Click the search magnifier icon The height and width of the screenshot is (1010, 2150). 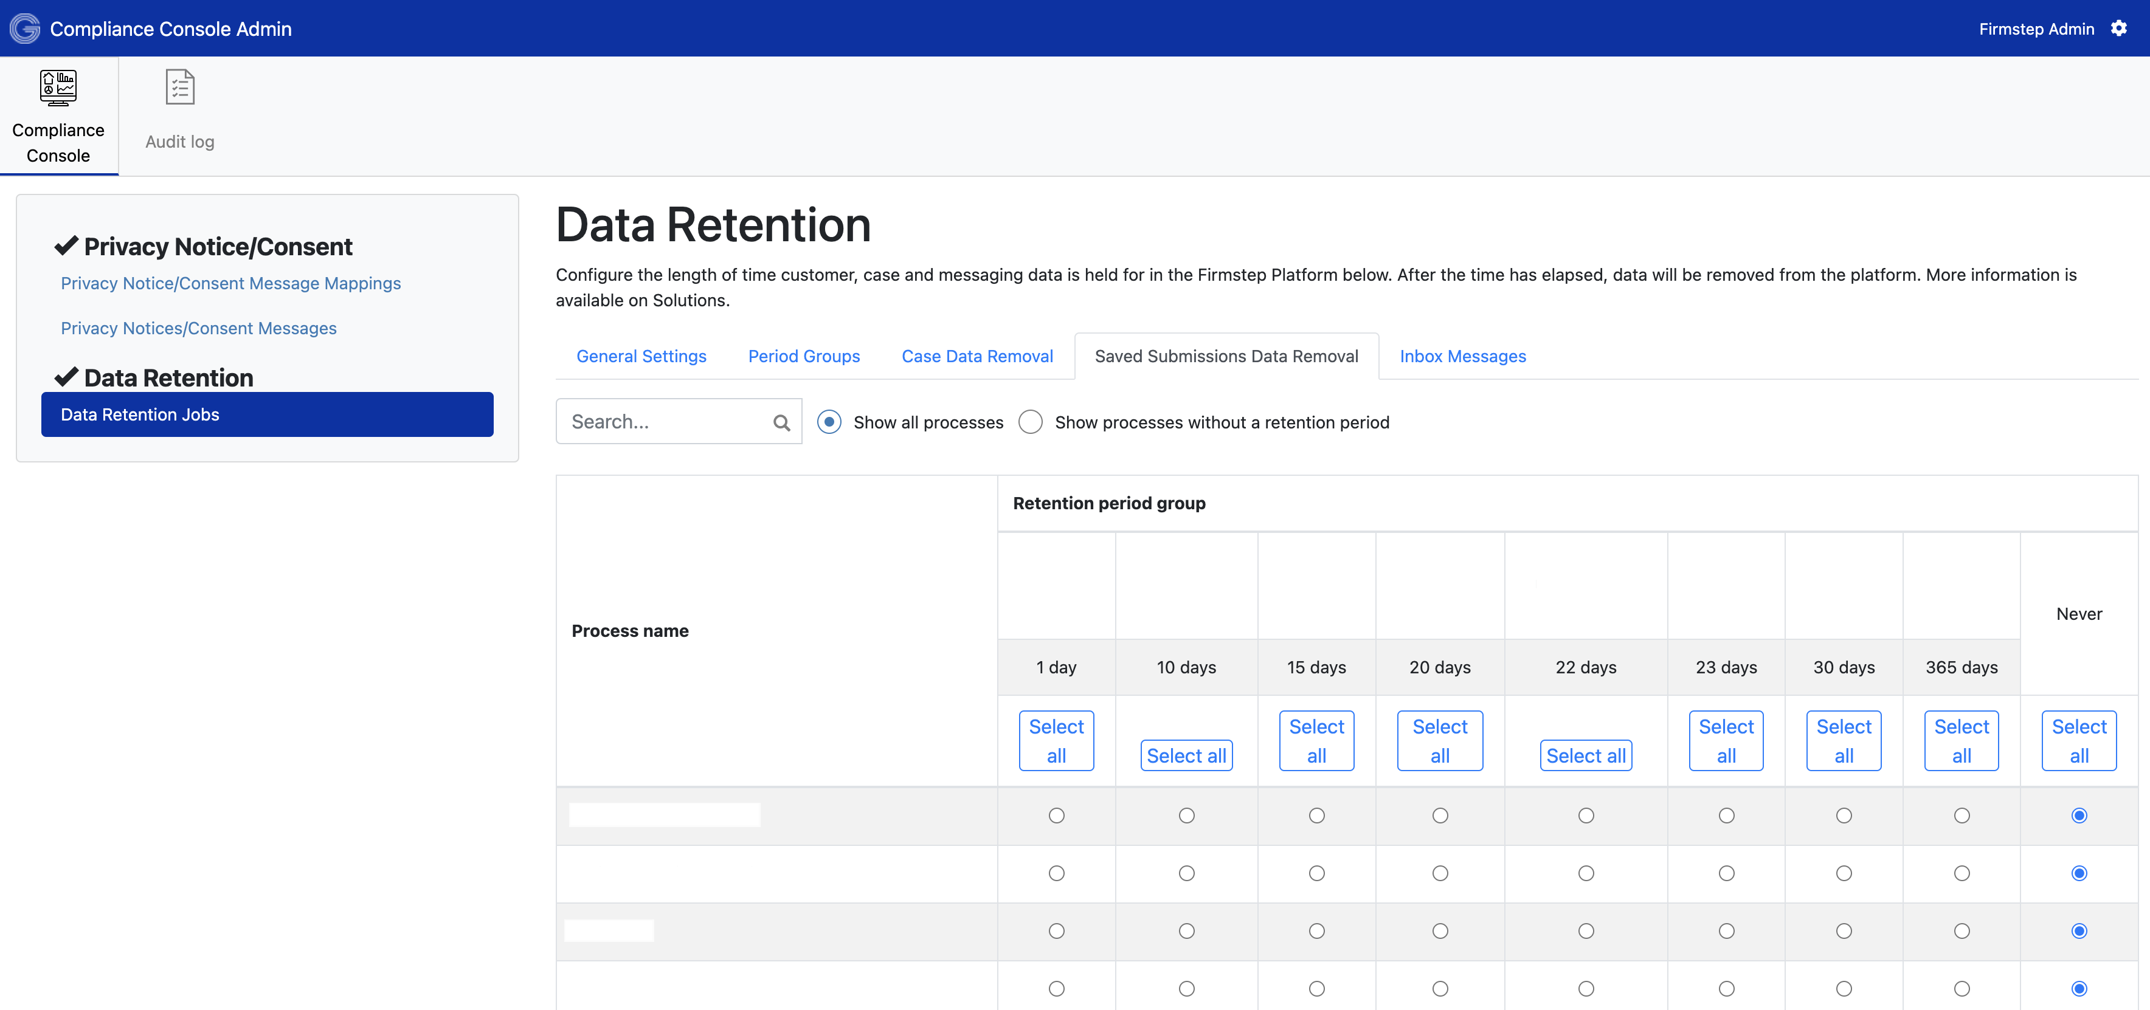tap(781, 422)
